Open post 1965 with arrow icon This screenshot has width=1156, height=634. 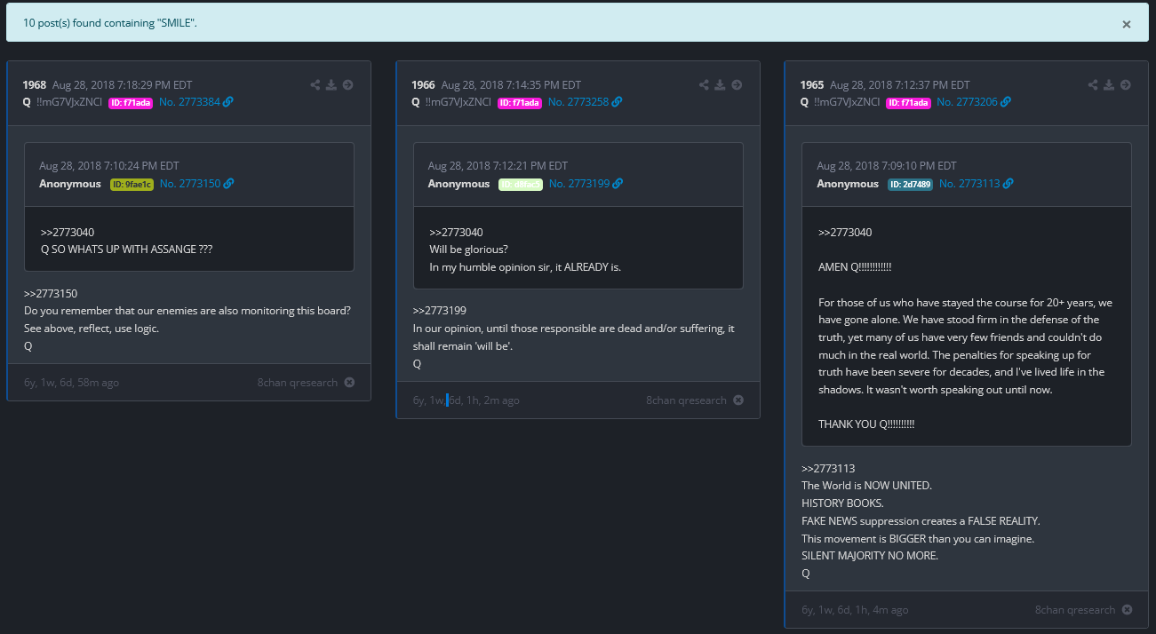click(1125, 85)
